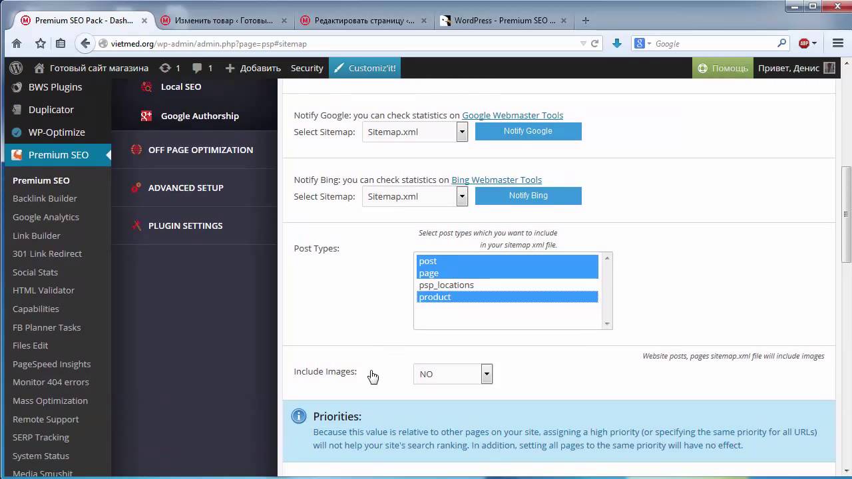Screen dimensions: 852x479
Task: Select product in the Post Types list
Action: point(507,297)
